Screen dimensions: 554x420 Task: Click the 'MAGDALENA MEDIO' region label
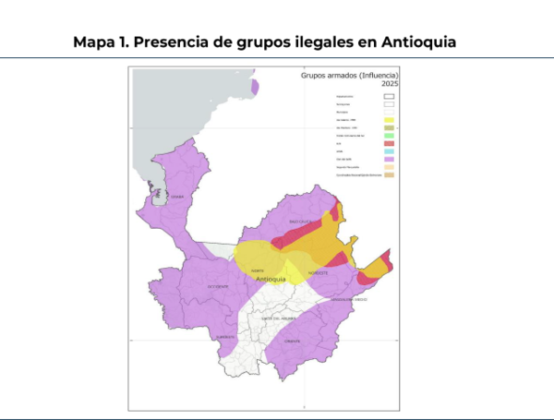tap(349, 300)
